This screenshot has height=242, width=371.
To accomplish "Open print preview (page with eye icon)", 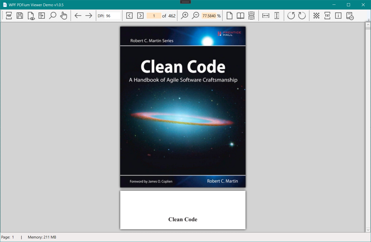I will pos(31,16).
